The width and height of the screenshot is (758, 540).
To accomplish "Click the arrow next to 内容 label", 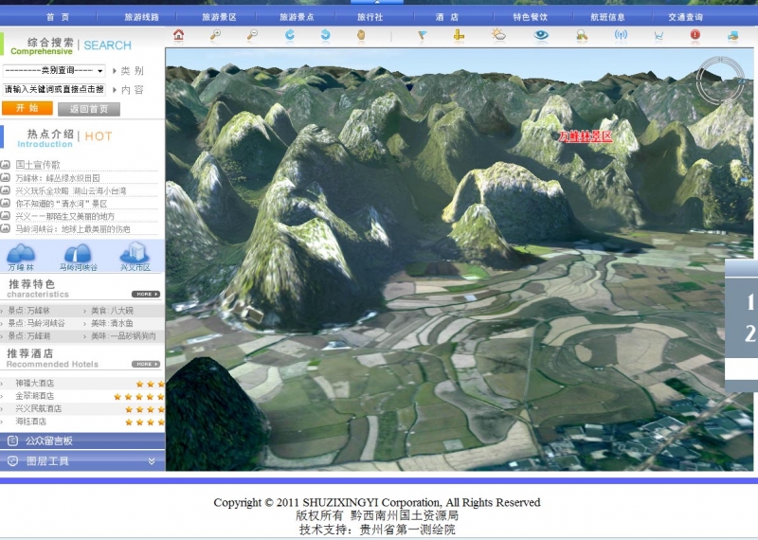I will click(115, 90).
